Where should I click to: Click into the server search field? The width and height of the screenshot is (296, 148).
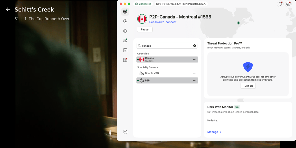(167, 46)
